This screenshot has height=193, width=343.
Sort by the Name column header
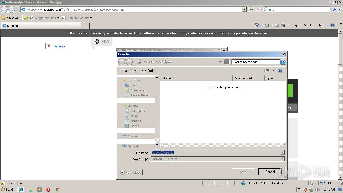tap(196, 78)
